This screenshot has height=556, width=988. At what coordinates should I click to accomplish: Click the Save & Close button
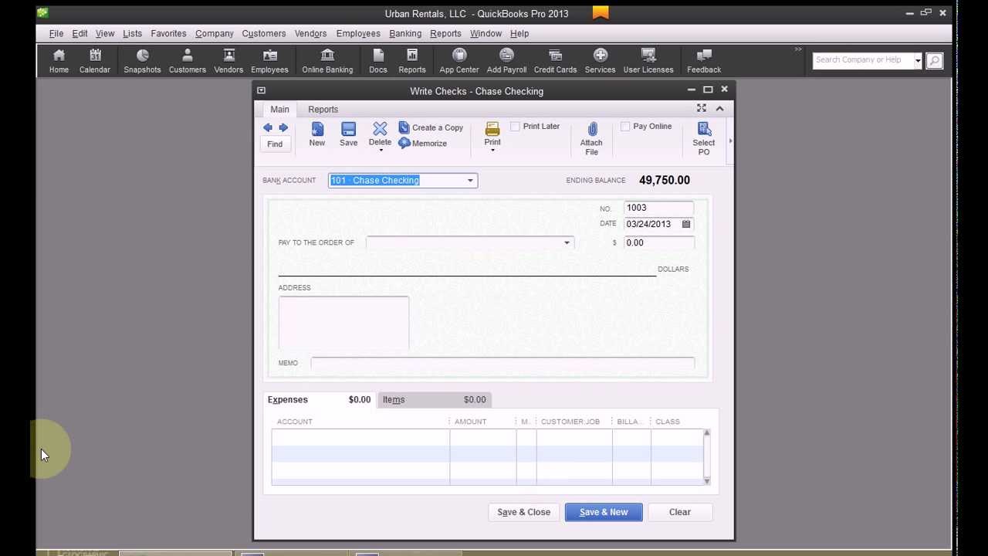[x=523, y=512]
